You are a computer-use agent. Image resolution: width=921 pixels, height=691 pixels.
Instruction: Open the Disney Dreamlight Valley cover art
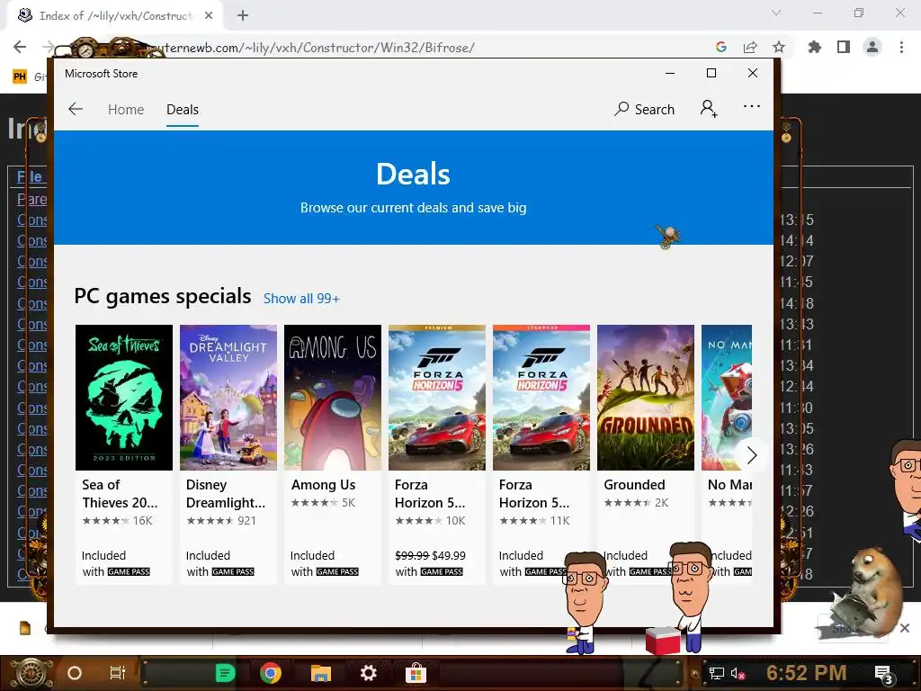pyautogui.click(x=228, y=397)
